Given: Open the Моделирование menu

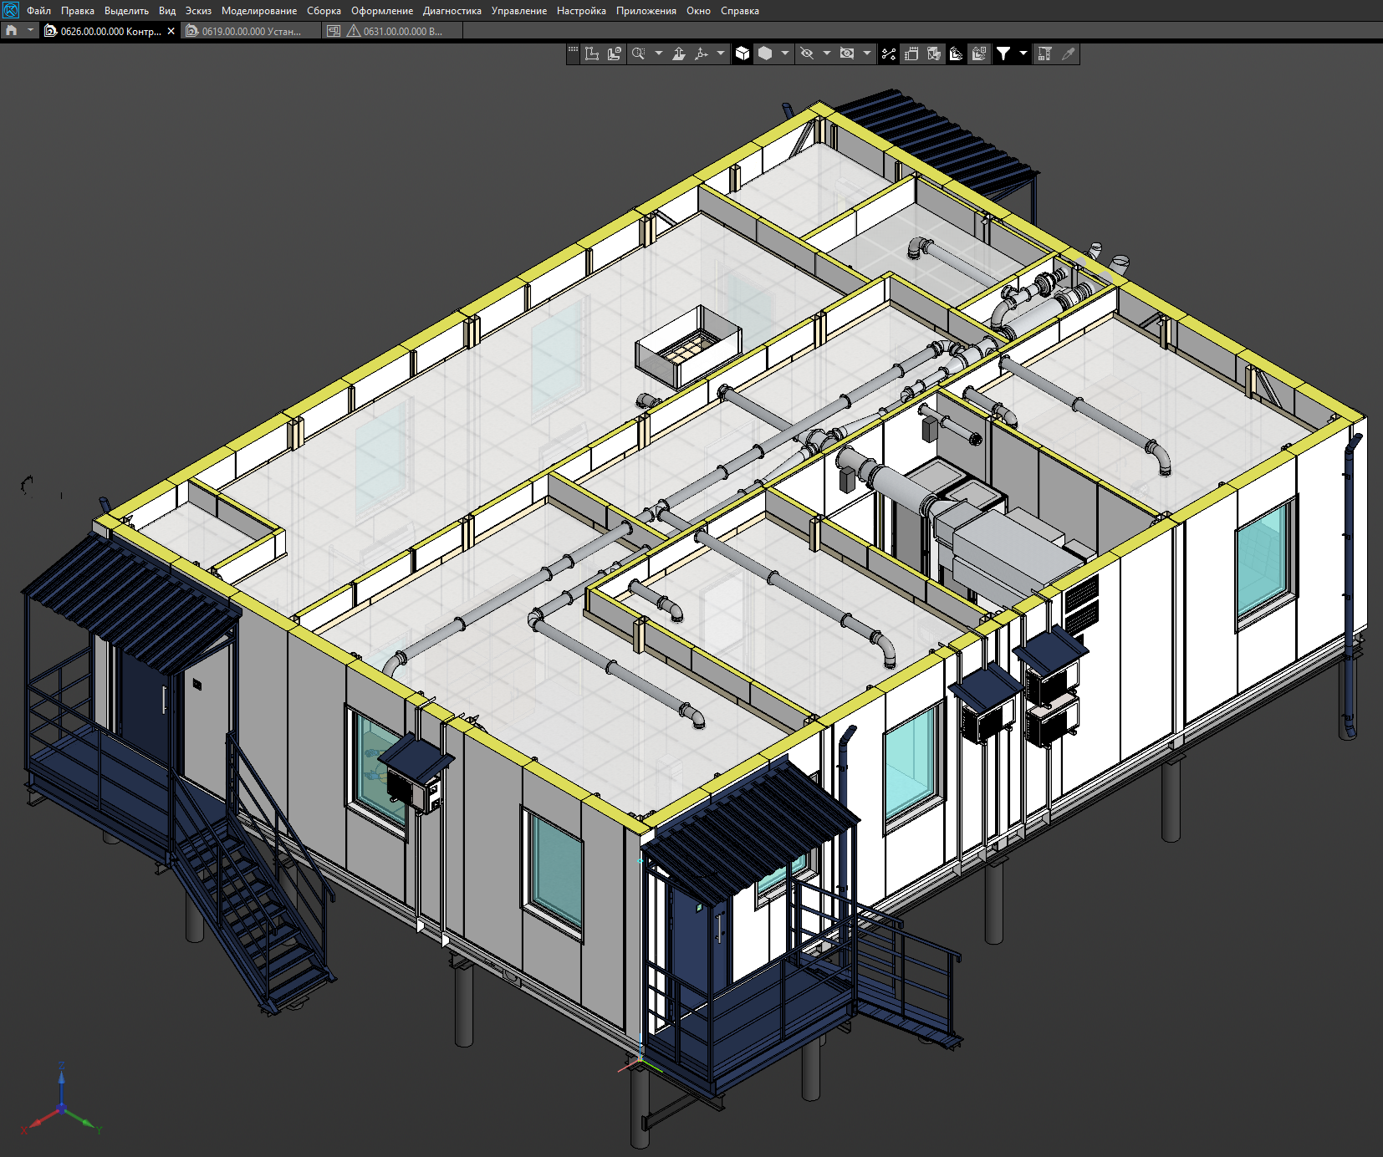Looking at the screenshot, I should click(x=258, y=11).
